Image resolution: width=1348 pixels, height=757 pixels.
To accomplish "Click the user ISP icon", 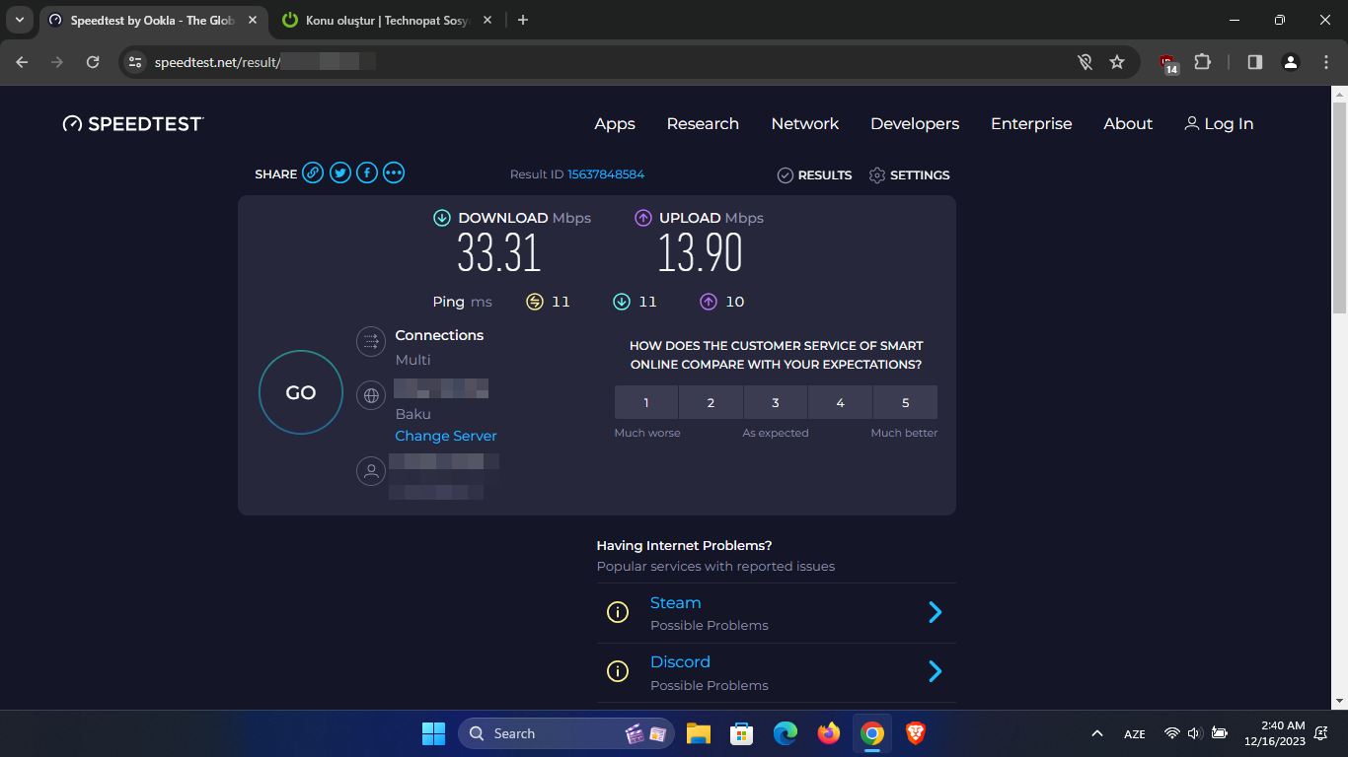I will 371,471.
